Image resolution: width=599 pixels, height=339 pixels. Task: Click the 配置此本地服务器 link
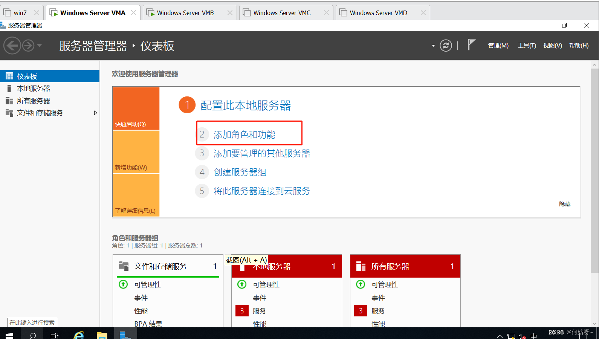[x=246, y=105]
